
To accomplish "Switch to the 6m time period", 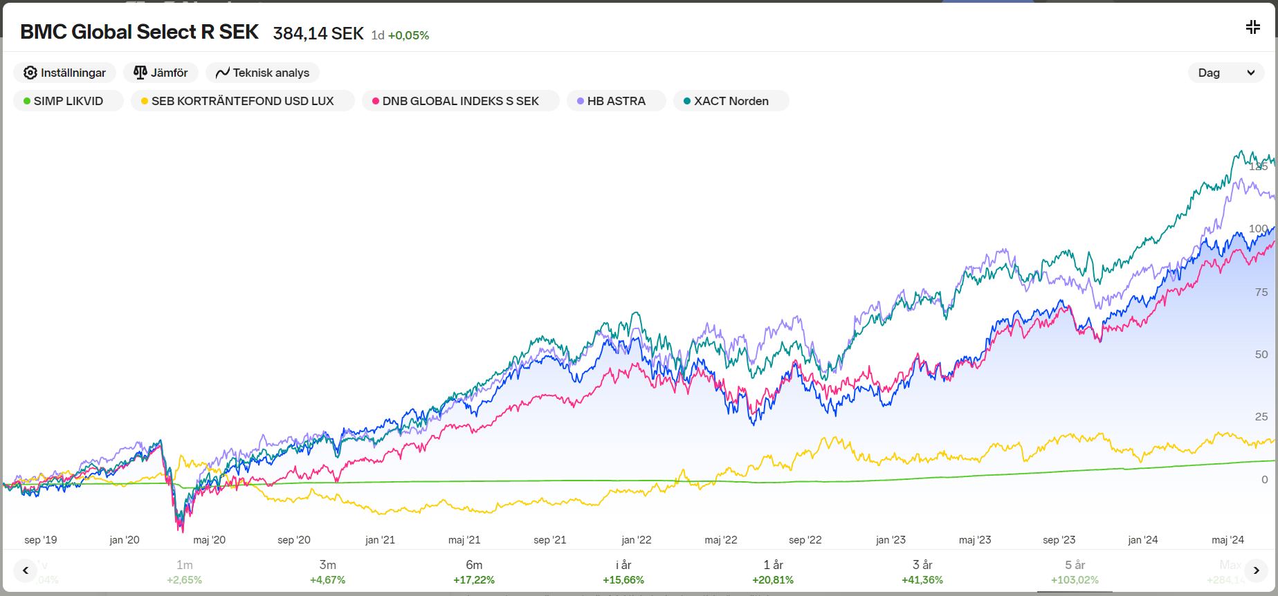I will (474, 572).
